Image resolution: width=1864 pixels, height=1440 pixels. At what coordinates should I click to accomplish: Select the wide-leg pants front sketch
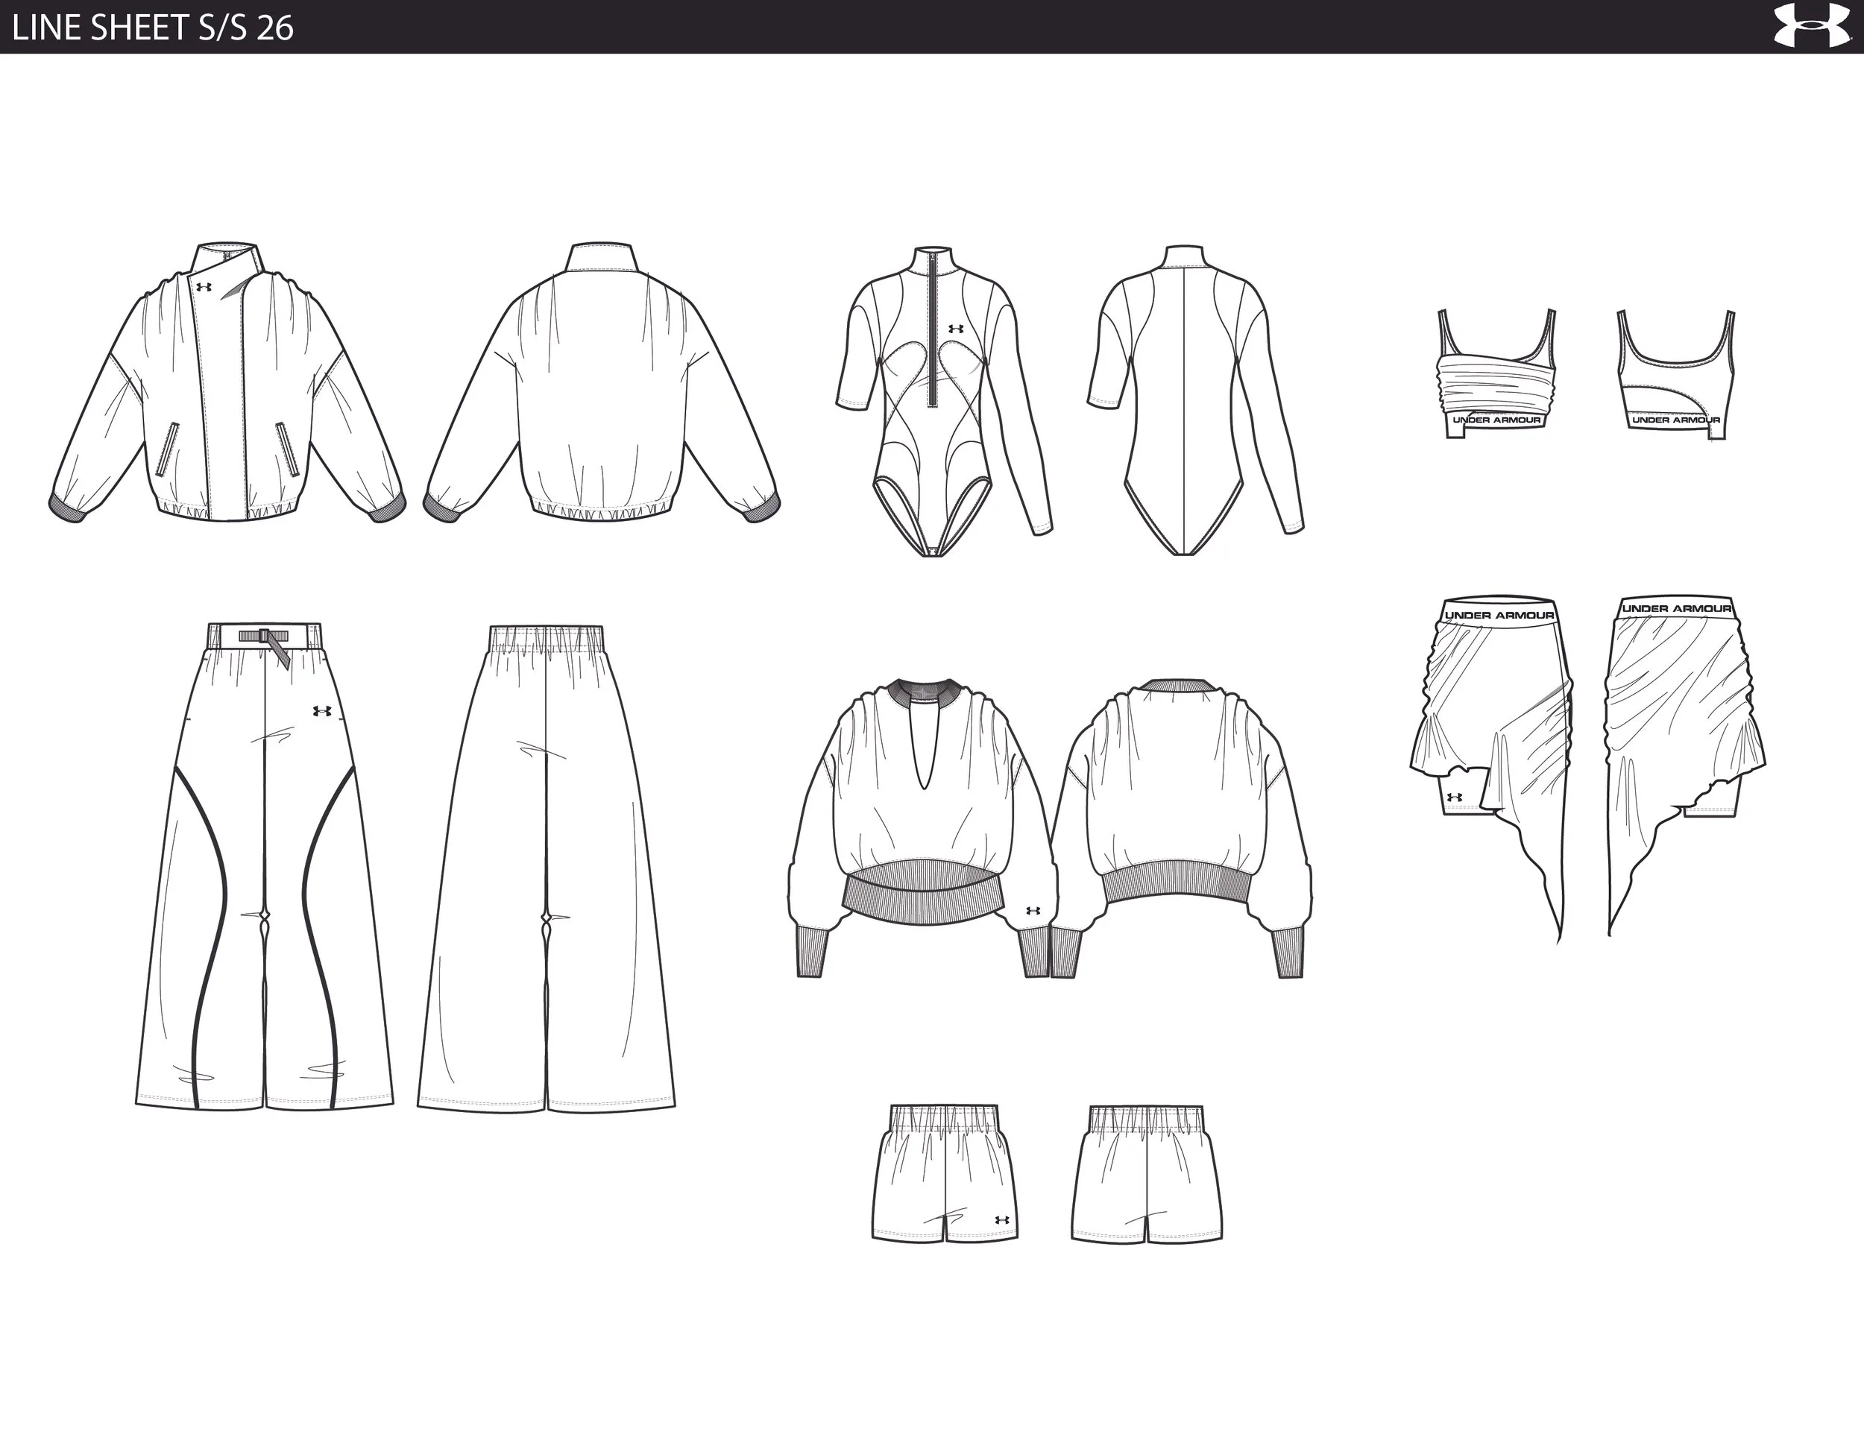pos(265,866)
